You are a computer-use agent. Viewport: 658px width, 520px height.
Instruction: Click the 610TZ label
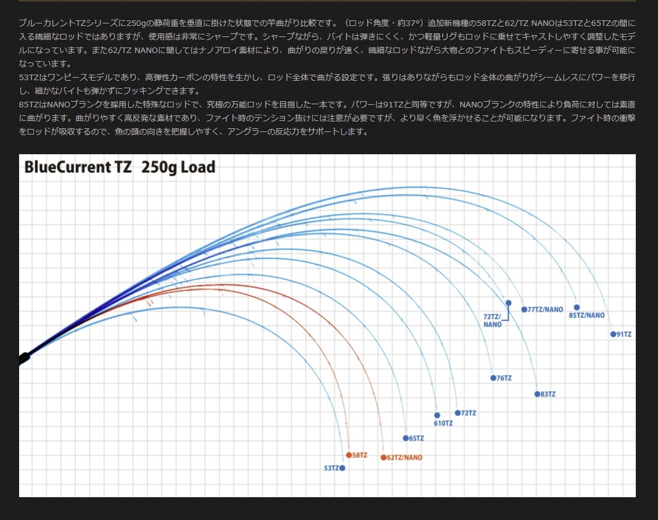pos(443,423)
